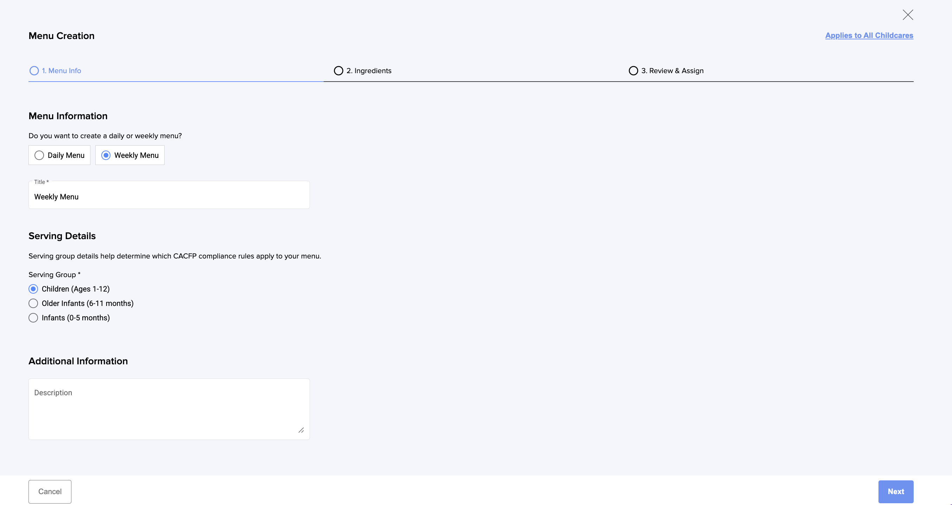
Task: Click into the Title text field
Action: coord(169,197)
